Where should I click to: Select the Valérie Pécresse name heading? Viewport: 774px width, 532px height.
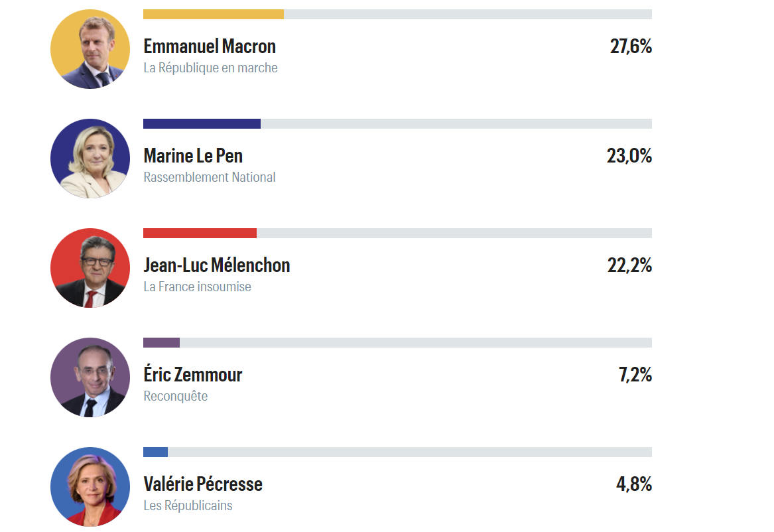click(x=203, y=484)
